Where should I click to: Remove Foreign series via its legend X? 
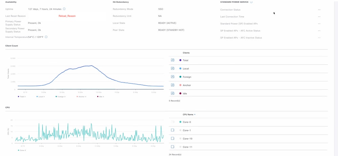(x=64, y=97)
